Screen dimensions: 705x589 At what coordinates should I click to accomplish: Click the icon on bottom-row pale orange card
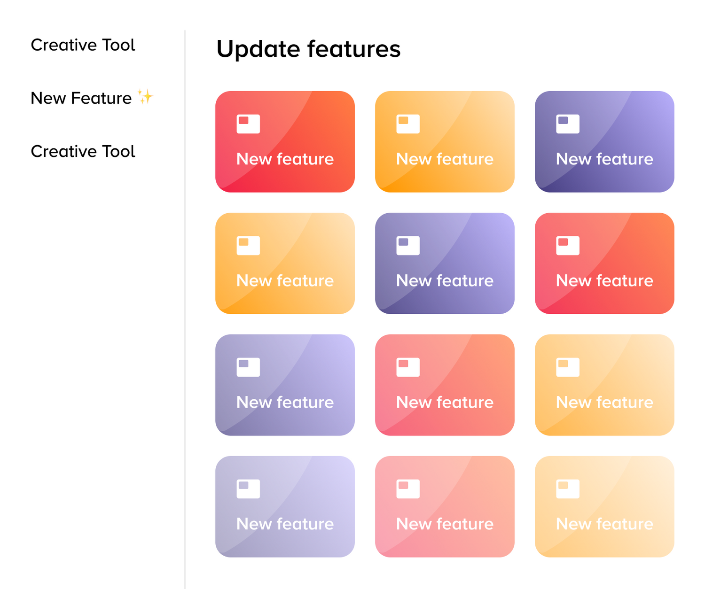568,489
